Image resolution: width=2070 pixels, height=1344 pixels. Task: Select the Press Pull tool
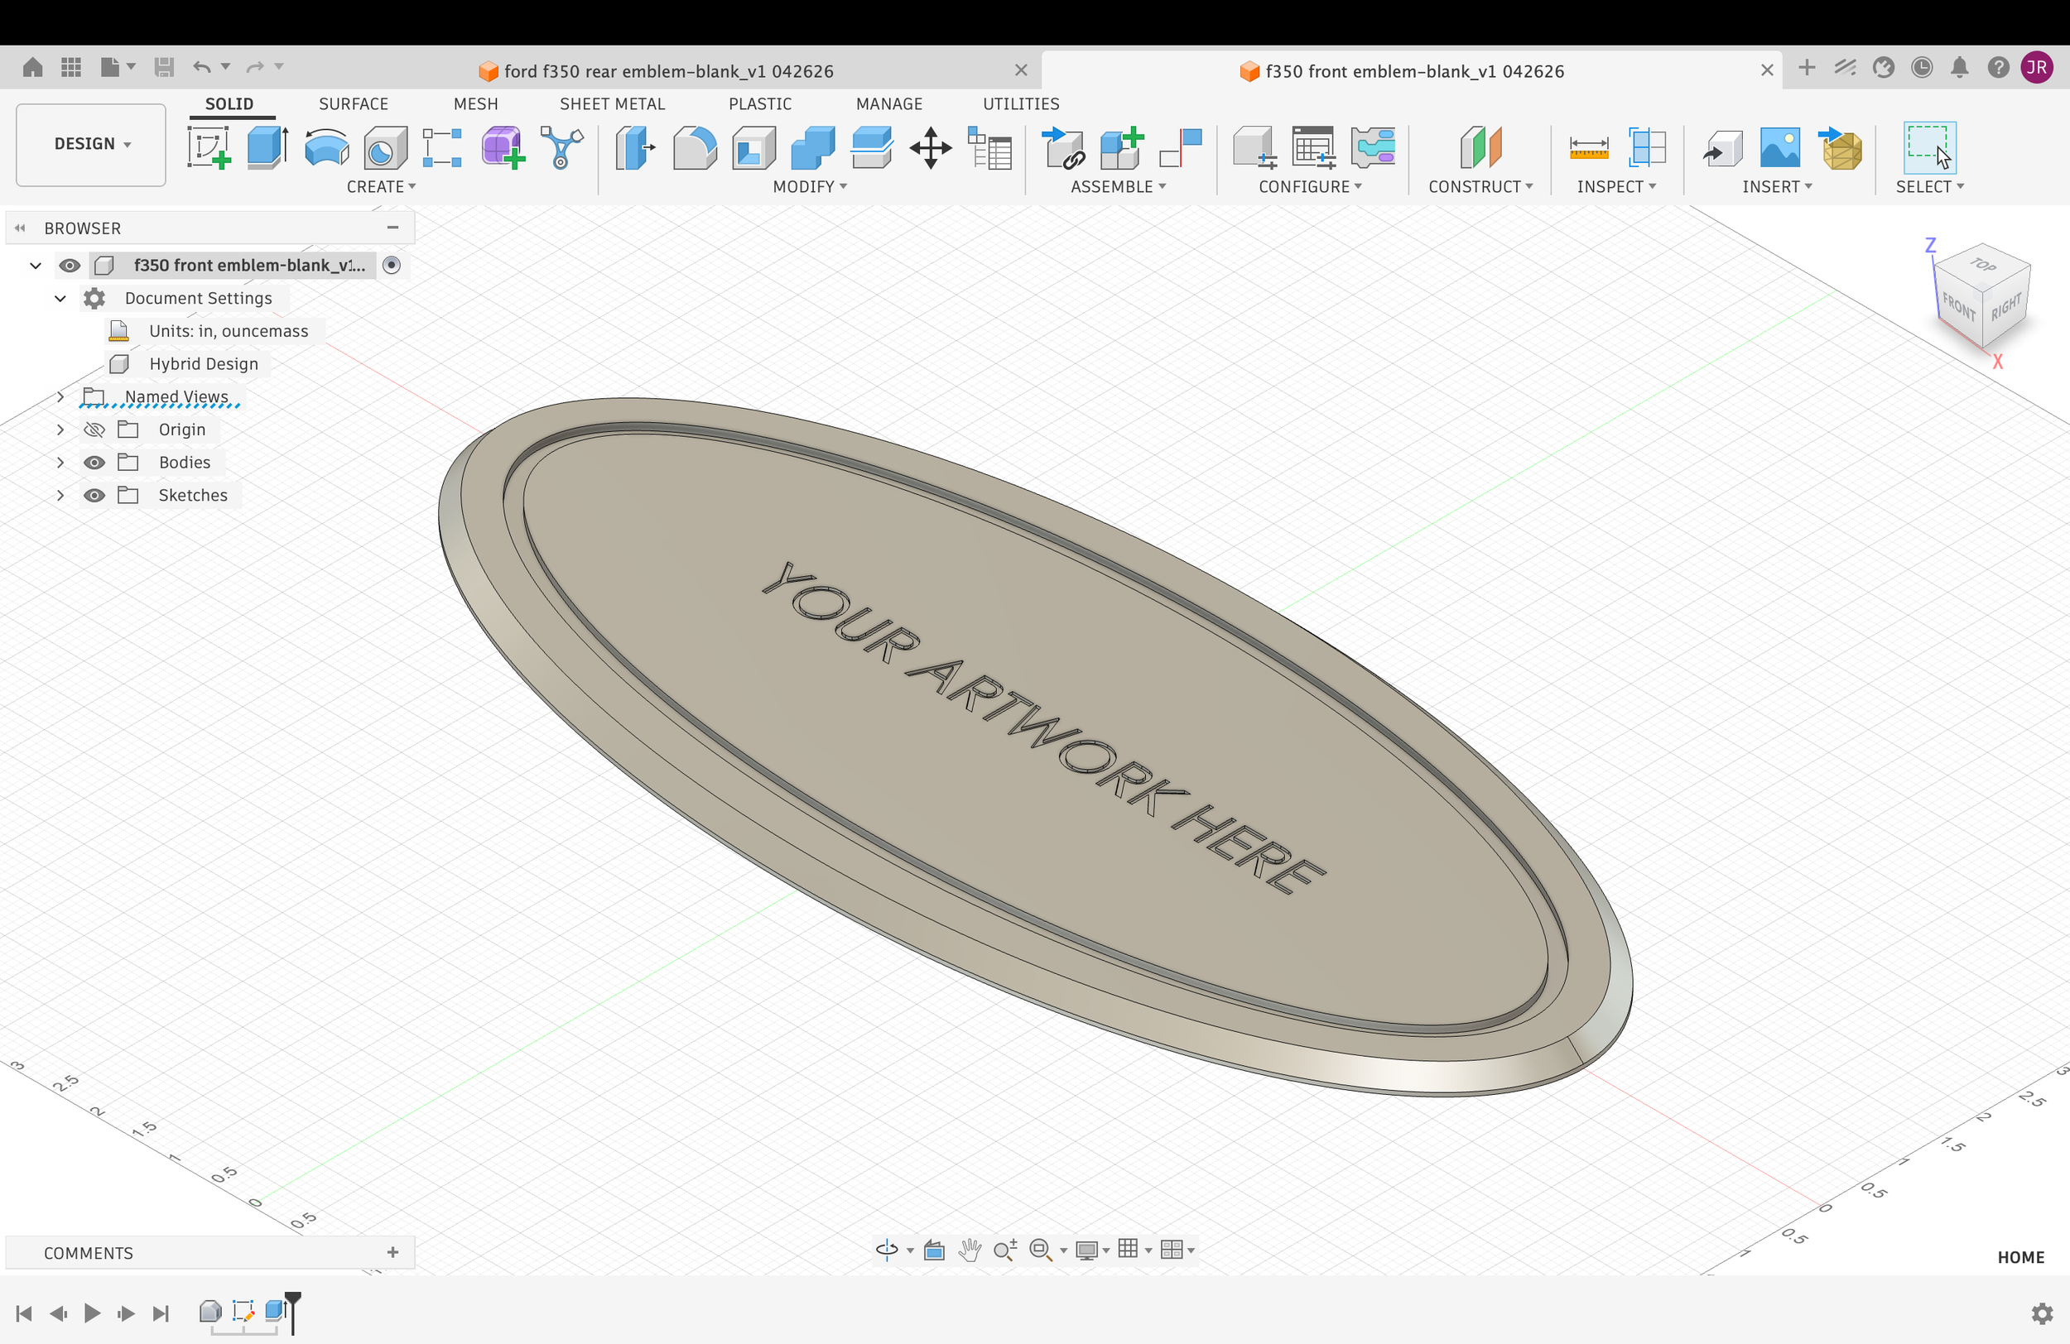pyautogui.click(x=636, y=148)
